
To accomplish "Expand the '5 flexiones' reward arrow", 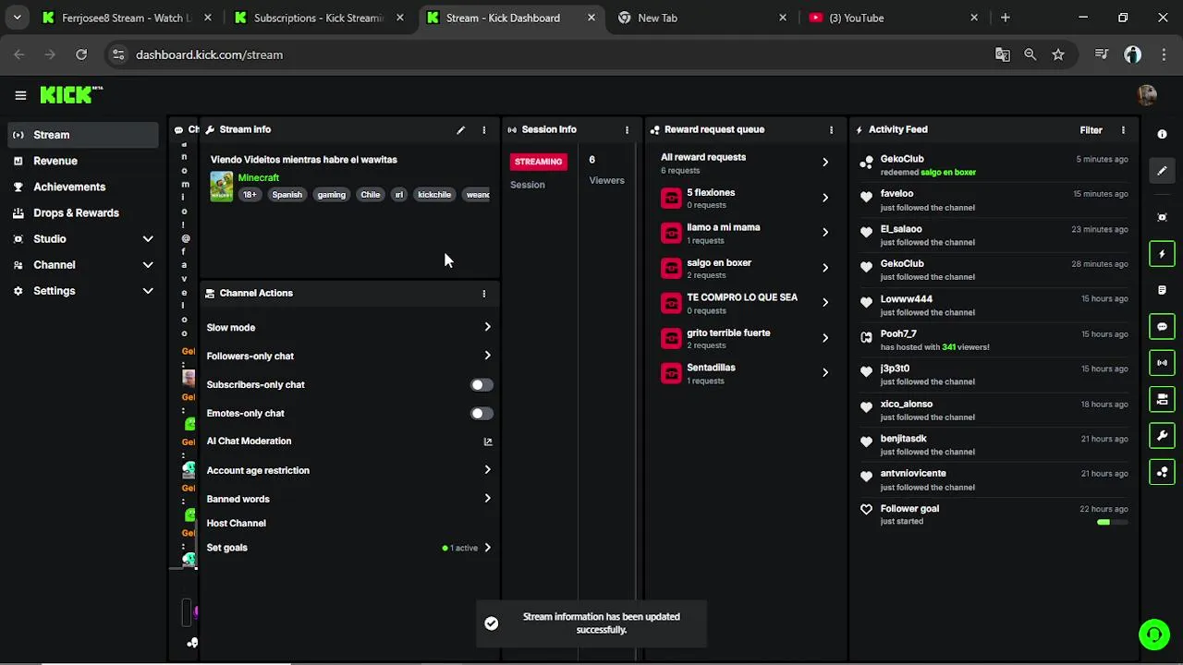I will (825, 198).
